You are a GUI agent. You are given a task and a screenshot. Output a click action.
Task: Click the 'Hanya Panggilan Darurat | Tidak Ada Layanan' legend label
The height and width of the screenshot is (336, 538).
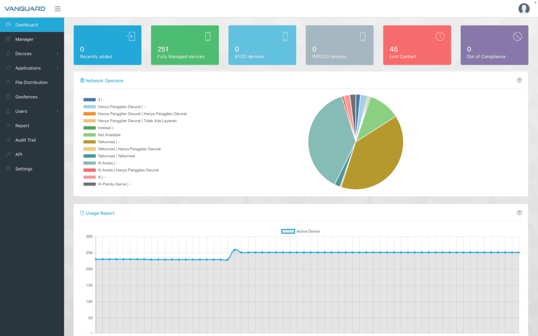tap(137, 121)
